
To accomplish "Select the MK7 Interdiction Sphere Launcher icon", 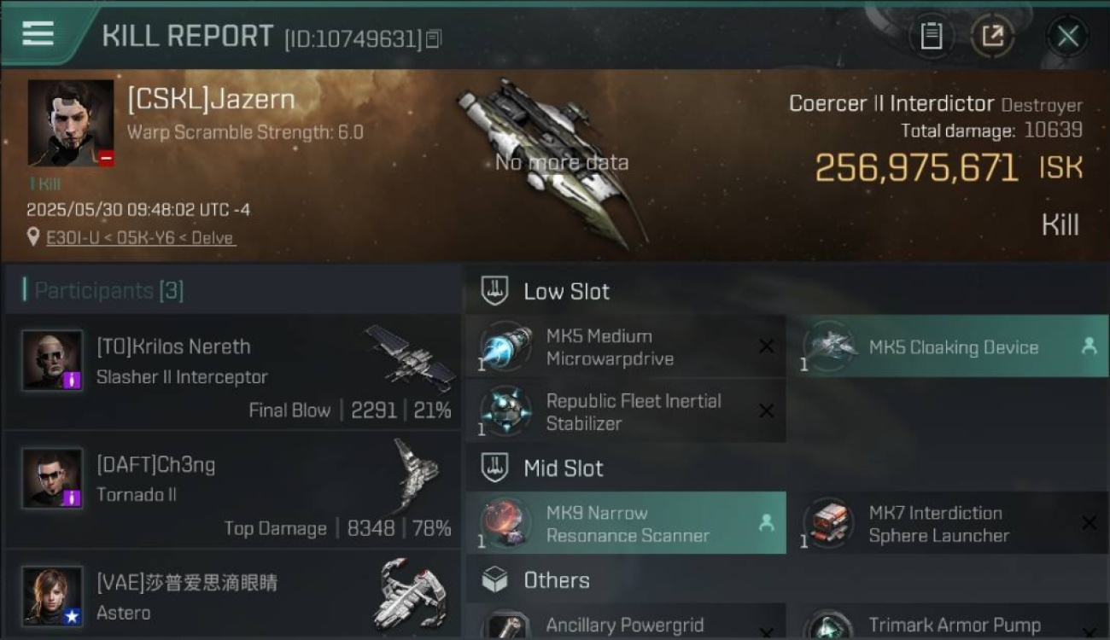I will point(829,523).
